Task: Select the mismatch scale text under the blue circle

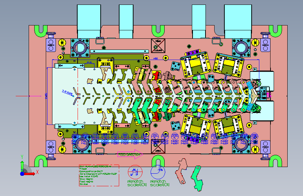Action: click(160, 183)
